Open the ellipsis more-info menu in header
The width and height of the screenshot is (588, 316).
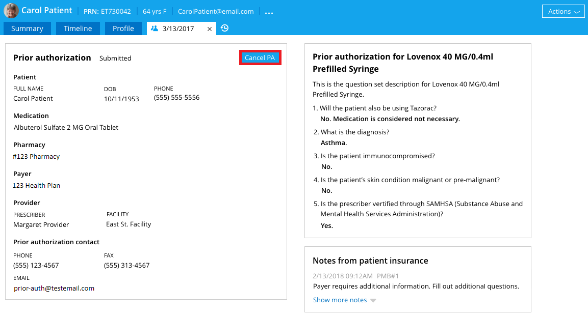click(269, 12)
